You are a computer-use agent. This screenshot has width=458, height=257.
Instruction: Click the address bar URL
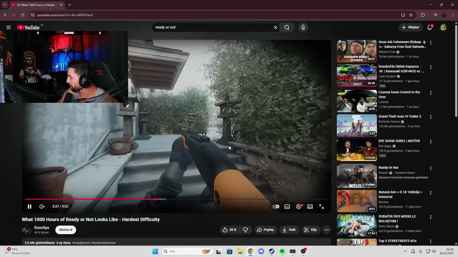(x=65, y=15)
